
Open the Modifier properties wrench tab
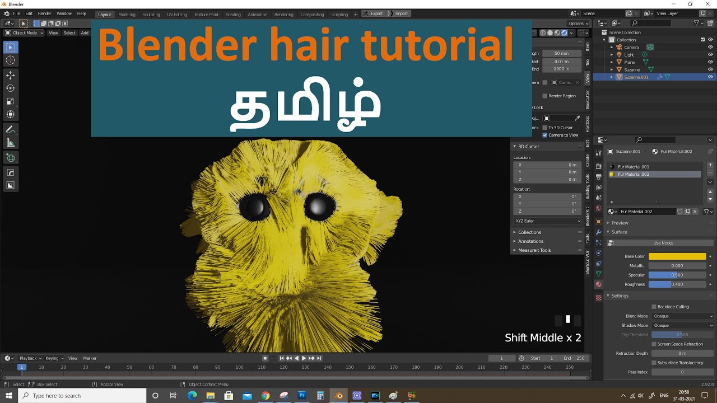[x=598, y=232]
